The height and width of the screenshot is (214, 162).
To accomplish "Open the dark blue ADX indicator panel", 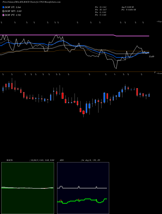I will [83, 188].
